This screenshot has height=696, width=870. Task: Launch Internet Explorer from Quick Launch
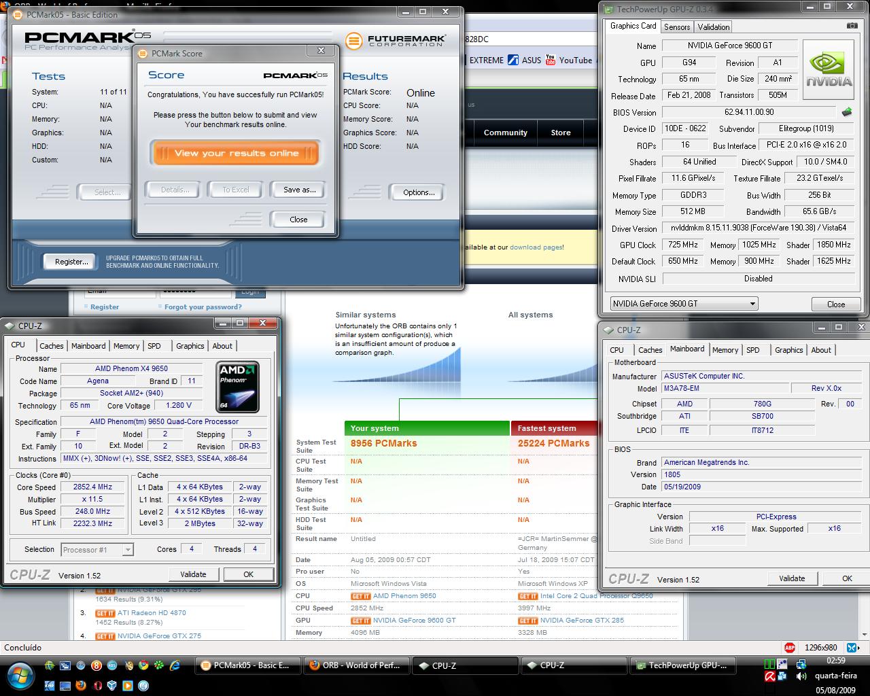click(175, 665)
